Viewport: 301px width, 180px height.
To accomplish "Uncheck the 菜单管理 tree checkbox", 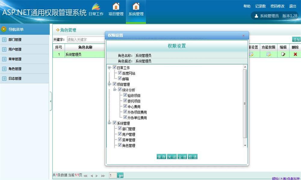I will (120, 139).
